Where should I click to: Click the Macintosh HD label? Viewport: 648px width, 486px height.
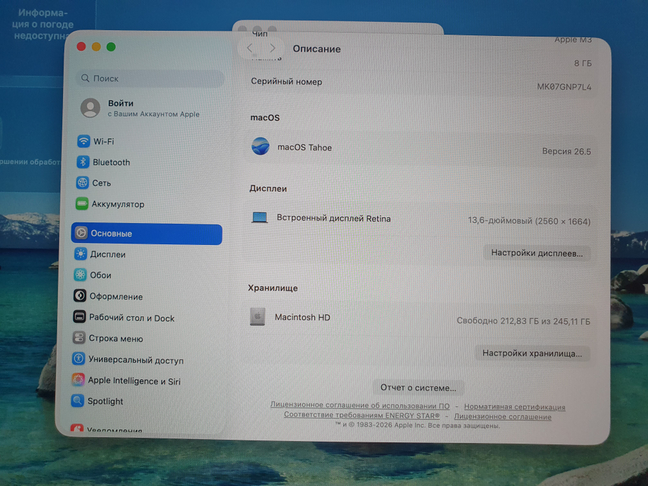click(303, 318)
